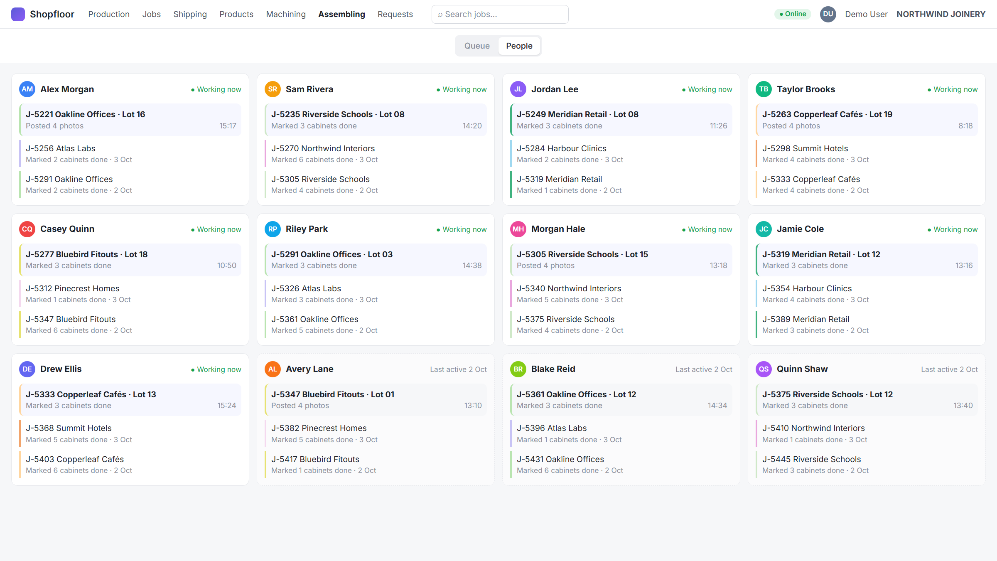
Task: Click Avery Lane's Last active 2 Oct
Action: [x=458, y=369]
